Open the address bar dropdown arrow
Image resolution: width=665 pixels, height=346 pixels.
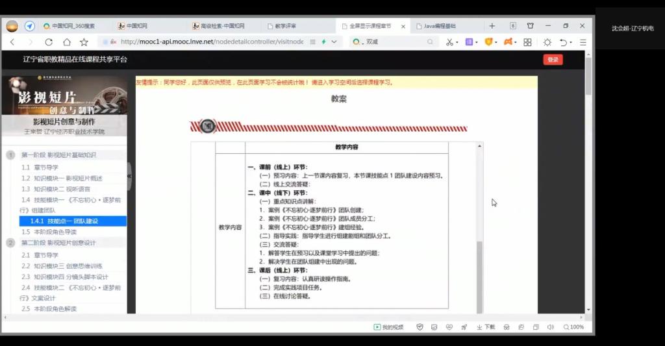(334, 42)
